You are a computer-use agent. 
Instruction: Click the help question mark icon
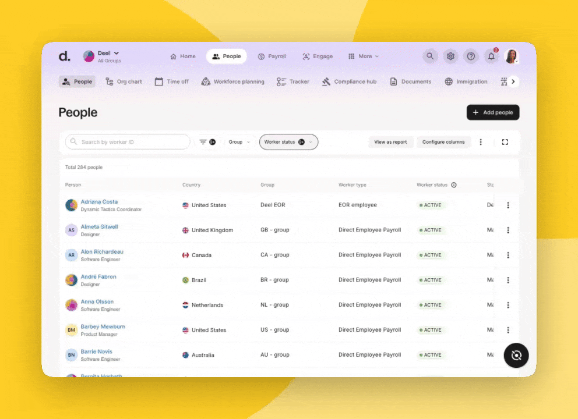pyautogui.click(x=471, y=56)
